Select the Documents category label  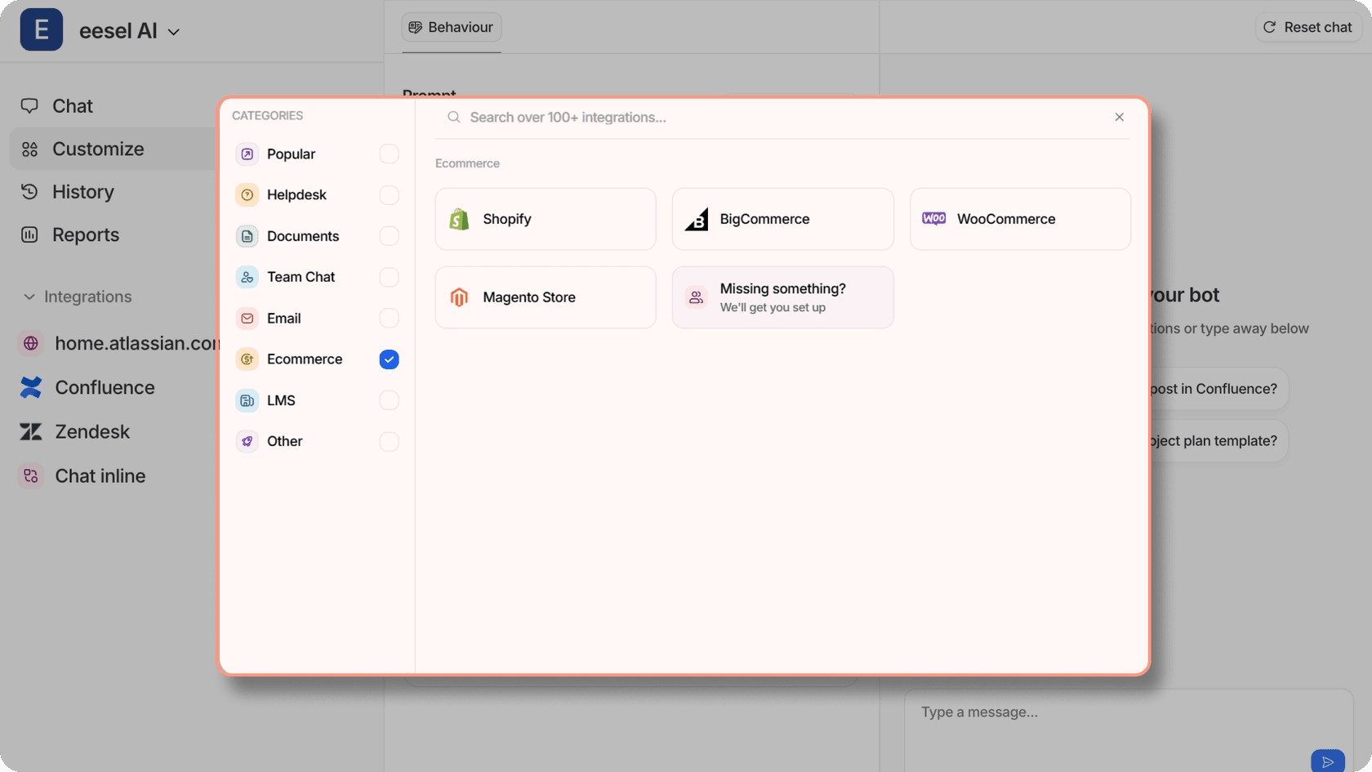303,236
